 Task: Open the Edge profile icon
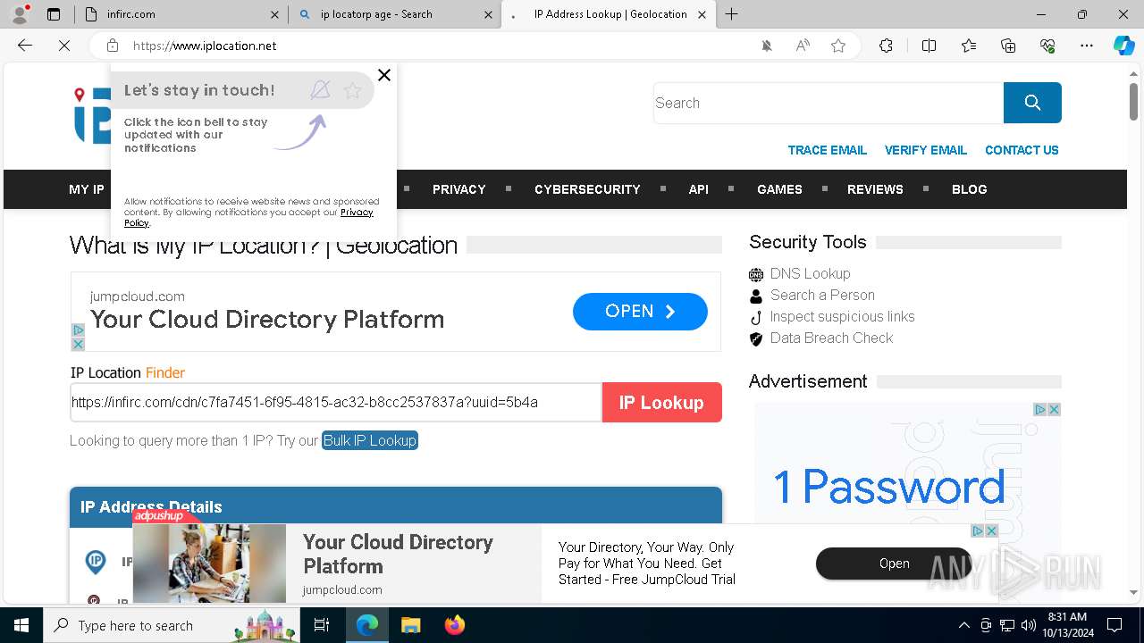pos(20,14)
